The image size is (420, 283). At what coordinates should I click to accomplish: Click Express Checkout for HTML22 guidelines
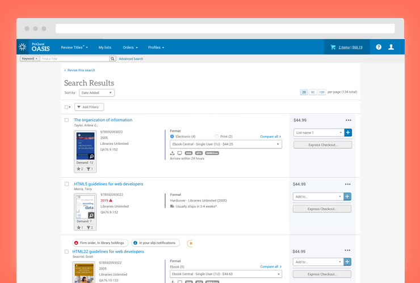[322, 274]
